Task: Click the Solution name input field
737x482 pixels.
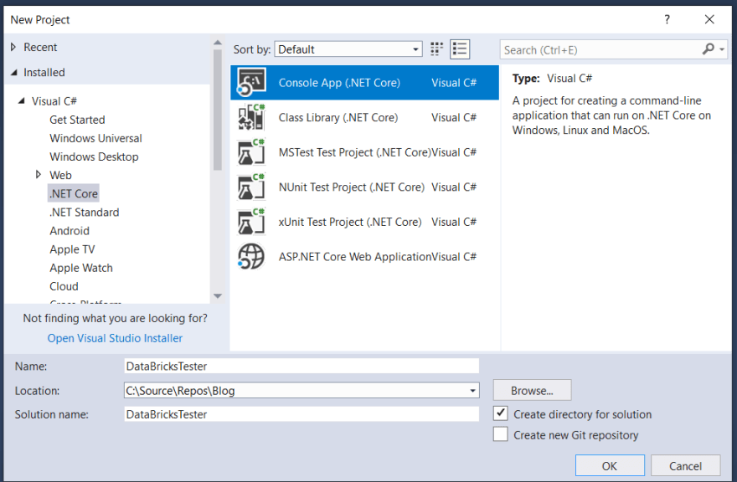Action: click(x=301, y=414)
